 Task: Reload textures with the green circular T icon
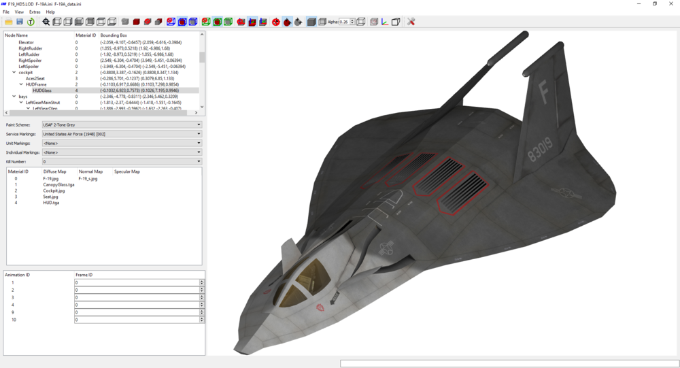tap(31, 22)
